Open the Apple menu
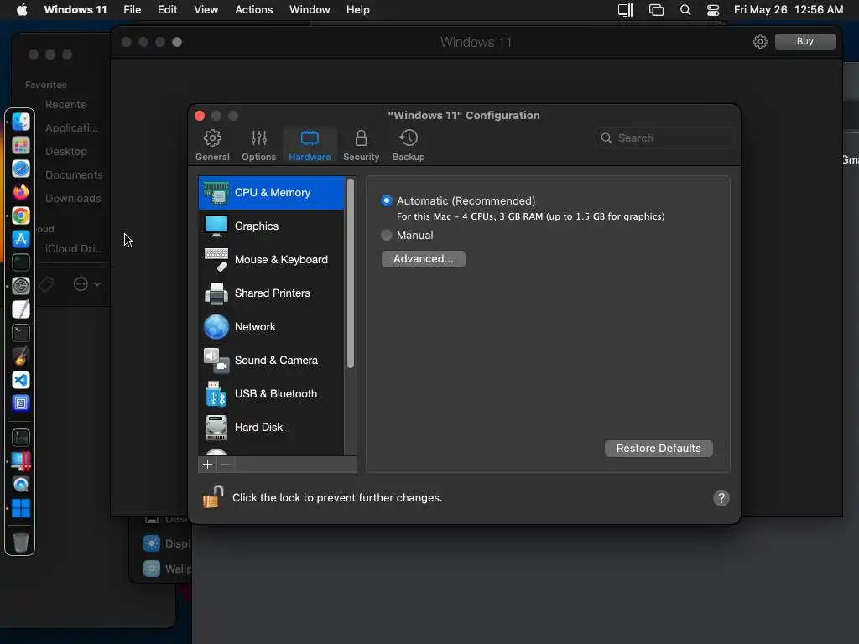 (22, 10)
